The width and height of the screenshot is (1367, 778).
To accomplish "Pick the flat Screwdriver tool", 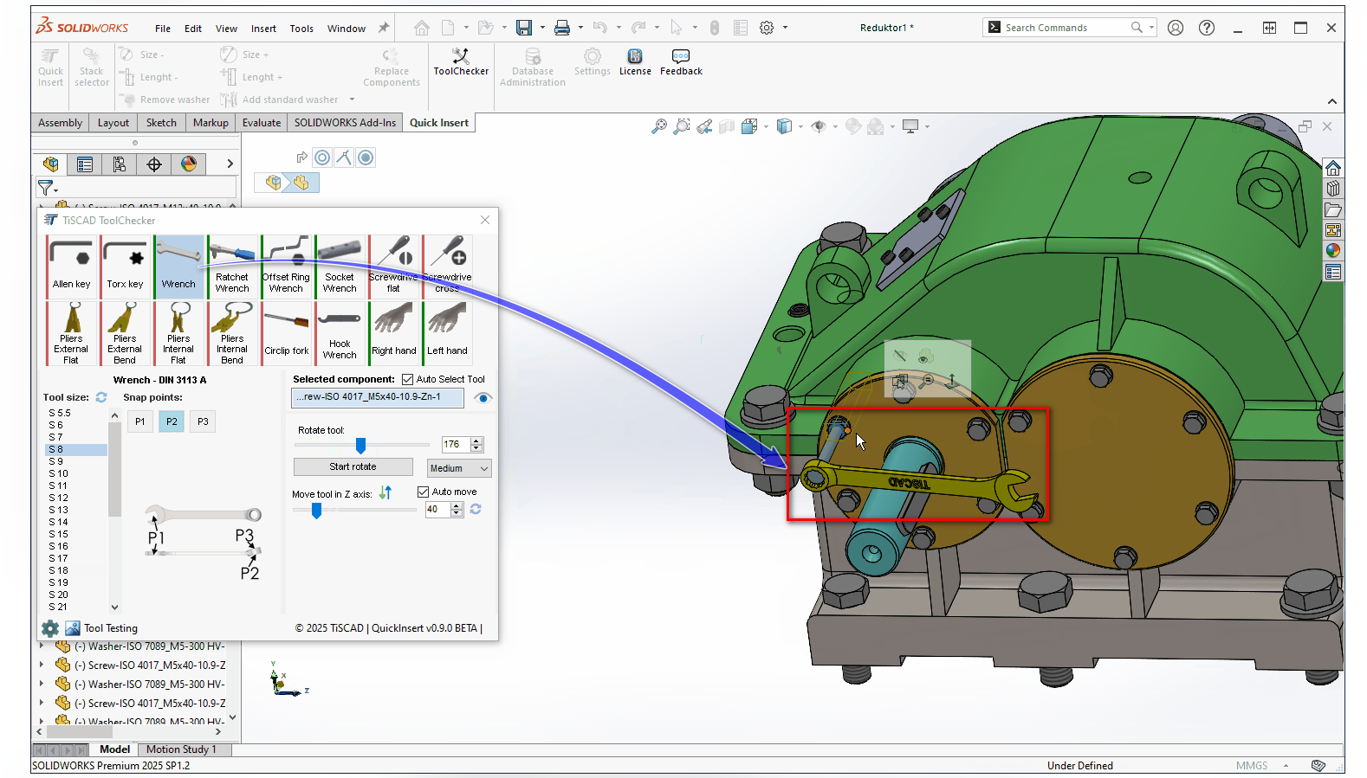I will 393,267.
